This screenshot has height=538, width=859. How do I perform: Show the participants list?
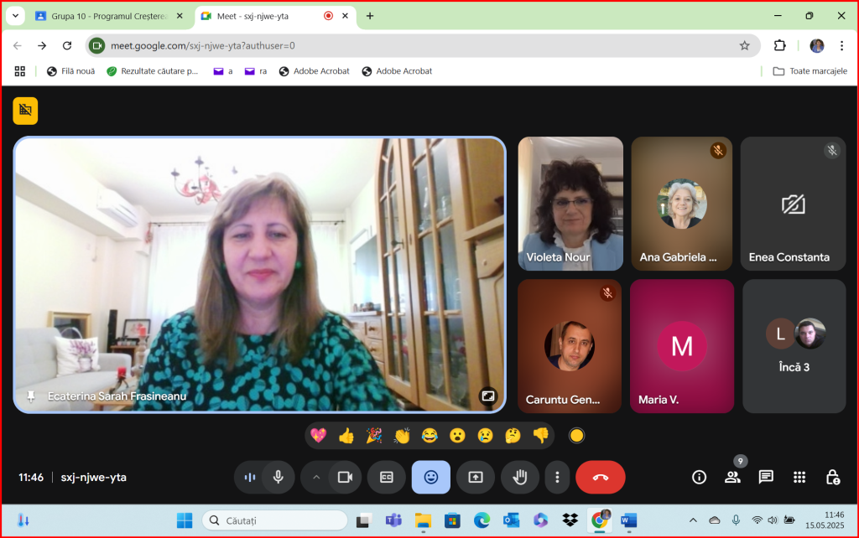732,477
